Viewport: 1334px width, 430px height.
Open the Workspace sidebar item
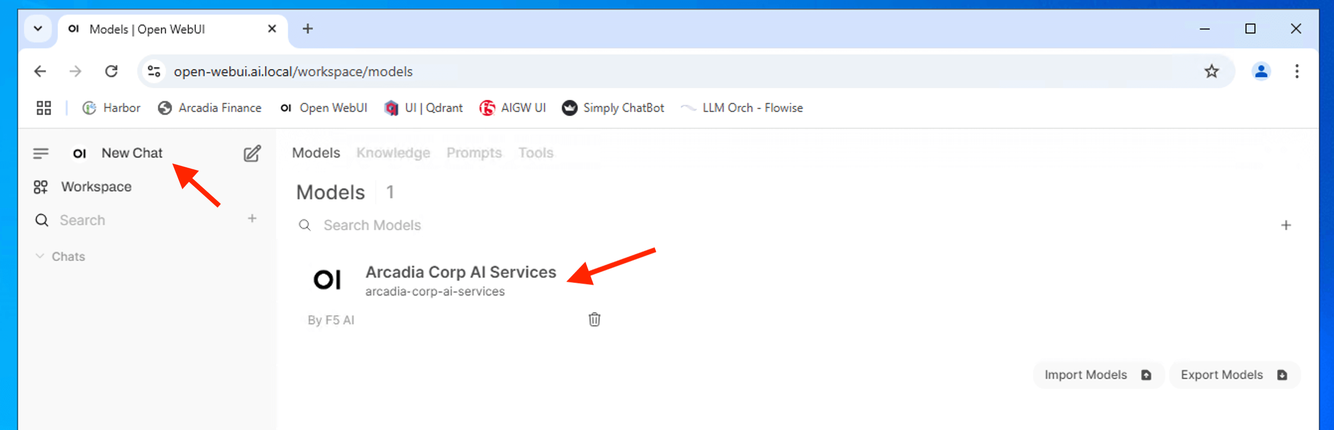click(x=96, y=187)
